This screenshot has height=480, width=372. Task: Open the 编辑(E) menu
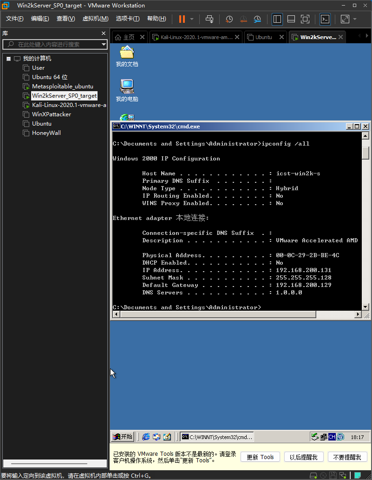coord(40,19)
